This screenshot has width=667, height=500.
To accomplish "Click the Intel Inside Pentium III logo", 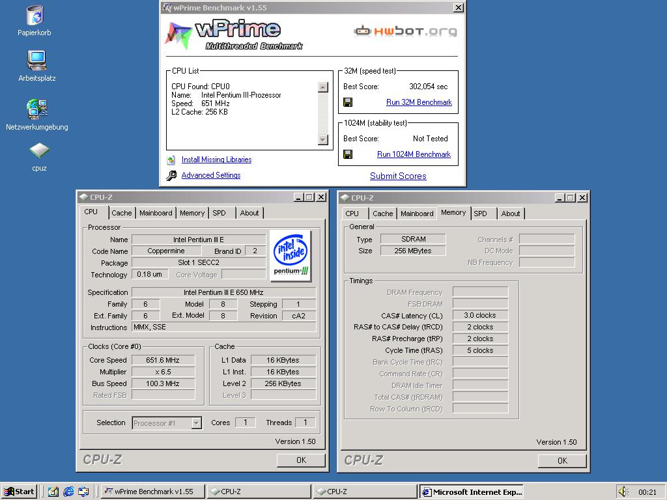I will [291, 255].
